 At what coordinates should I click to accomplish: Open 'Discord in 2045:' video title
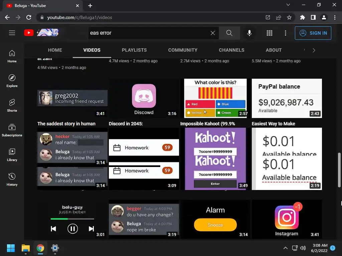coord(126,124)
